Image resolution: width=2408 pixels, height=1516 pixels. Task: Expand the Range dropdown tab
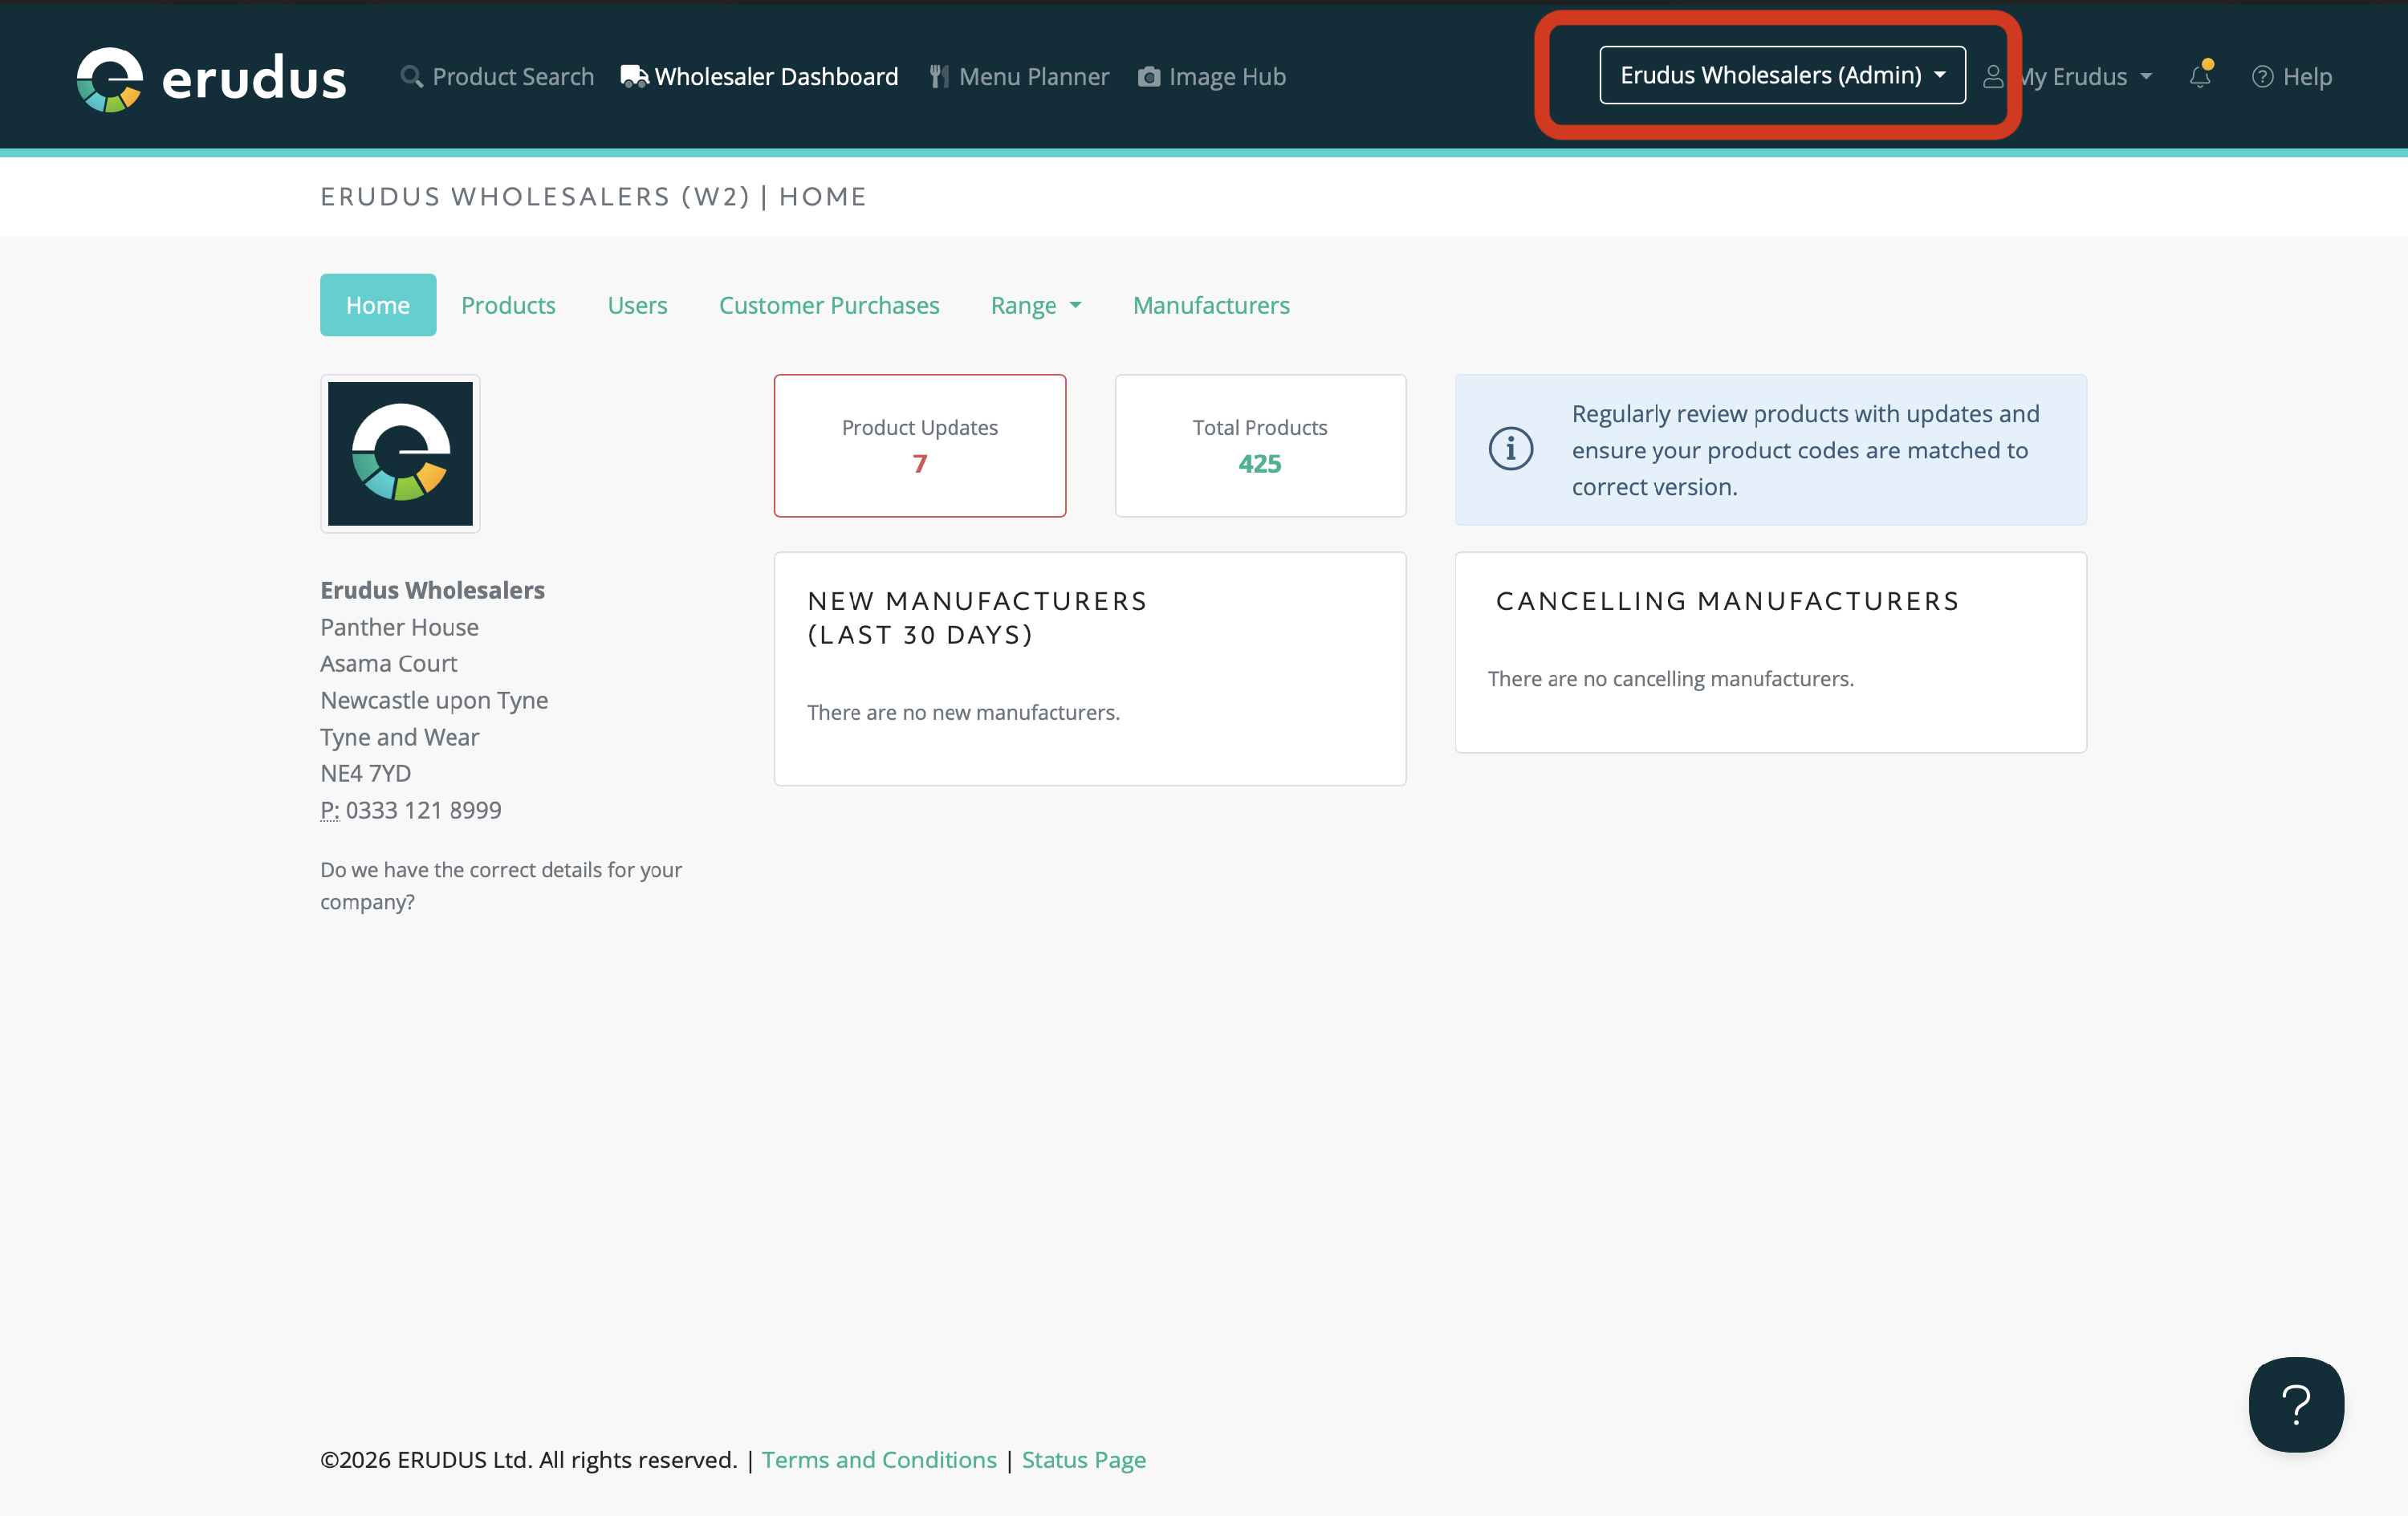1035,305
